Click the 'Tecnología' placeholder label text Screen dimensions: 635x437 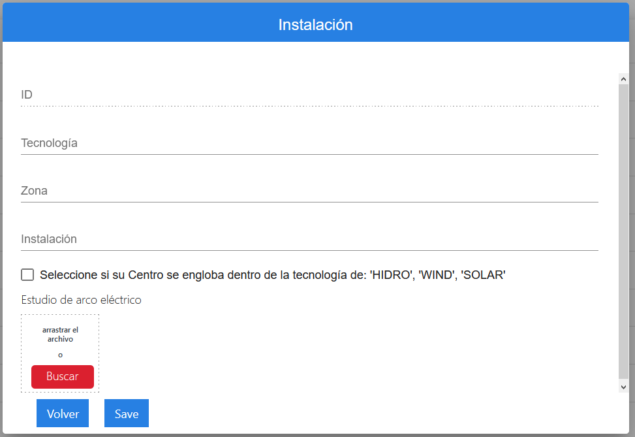[50, 143]
